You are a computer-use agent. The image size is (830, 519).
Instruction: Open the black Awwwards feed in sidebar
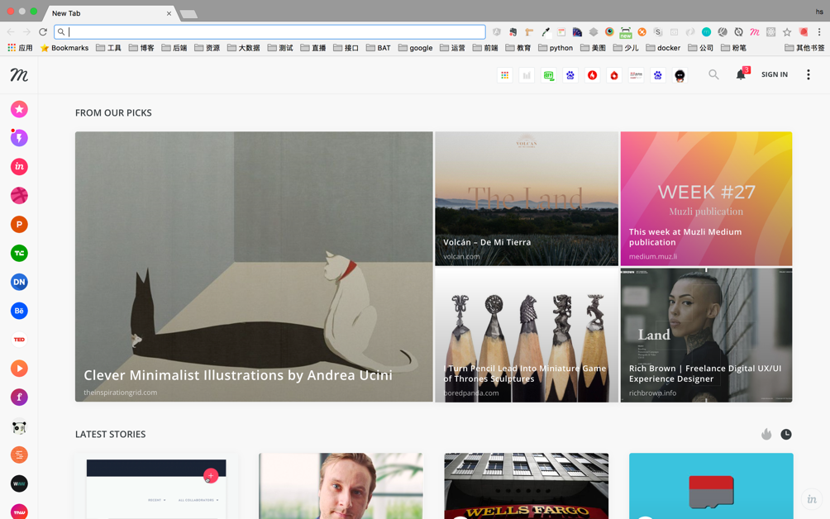click(x=19, y=483)
